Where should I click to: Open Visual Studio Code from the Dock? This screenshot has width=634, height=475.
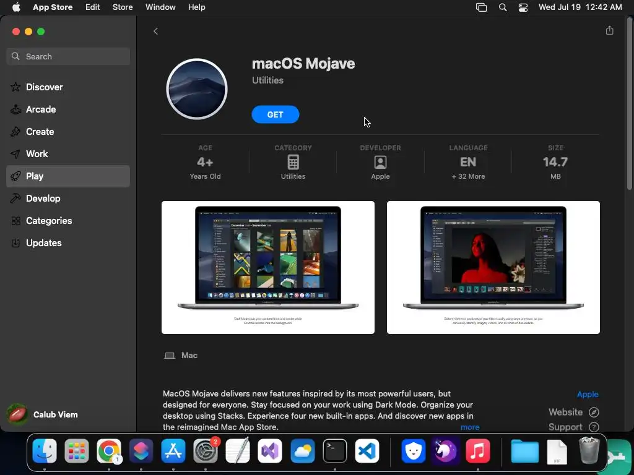367,451
